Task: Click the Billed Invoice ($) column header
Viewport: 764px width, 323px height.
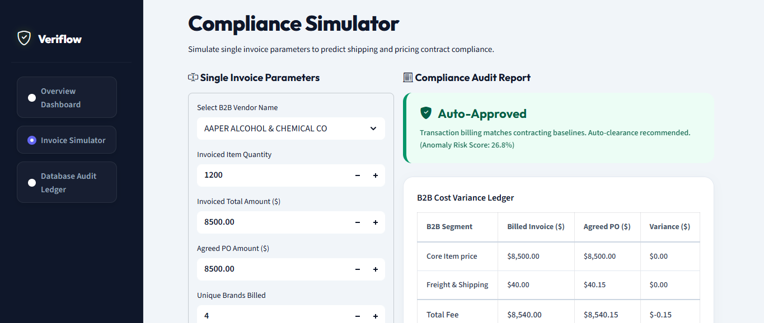Action: point(536,227)
